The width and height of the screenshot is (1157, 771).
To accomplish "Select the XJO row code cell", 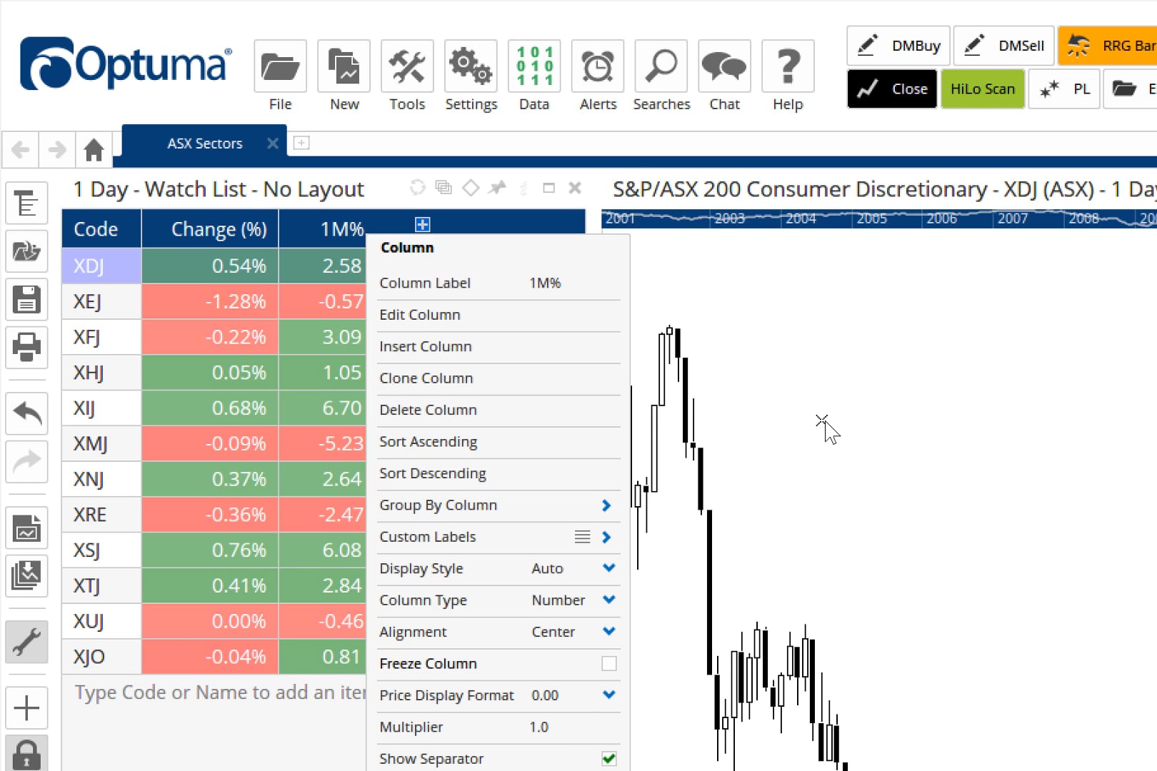I will 101,657.
